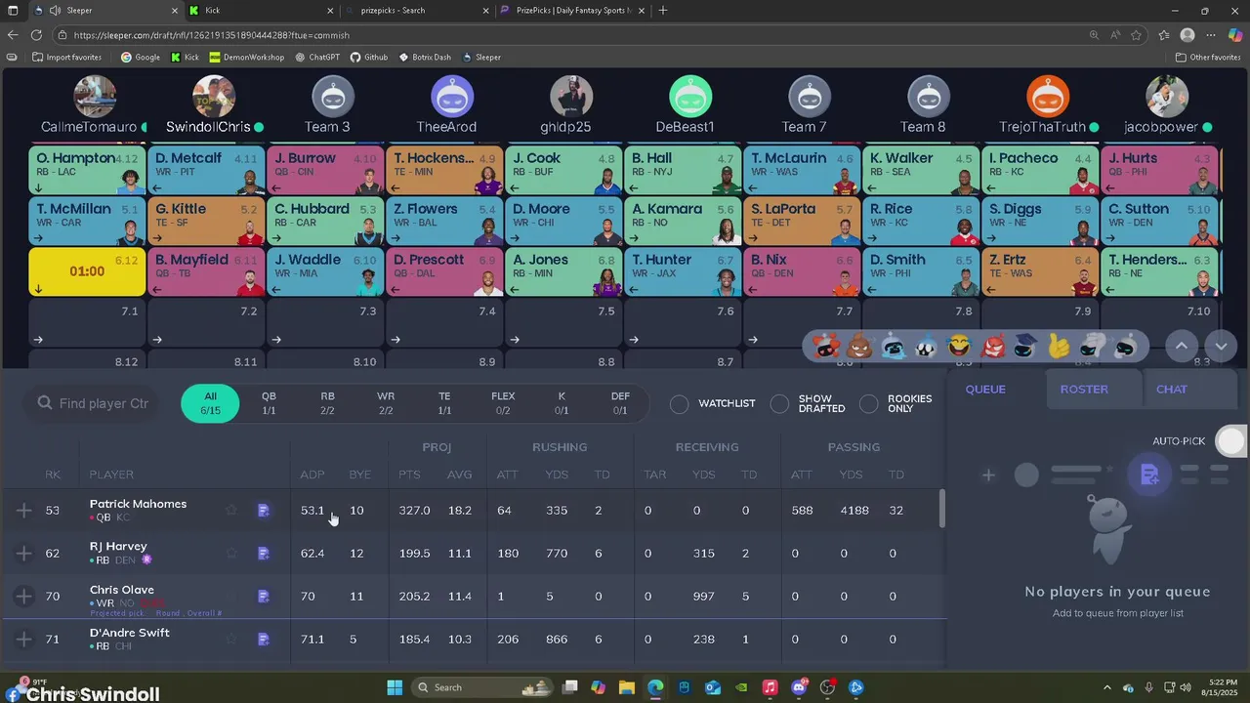
Task: Open CallmeTomauro team avatar
Action: 95,96
